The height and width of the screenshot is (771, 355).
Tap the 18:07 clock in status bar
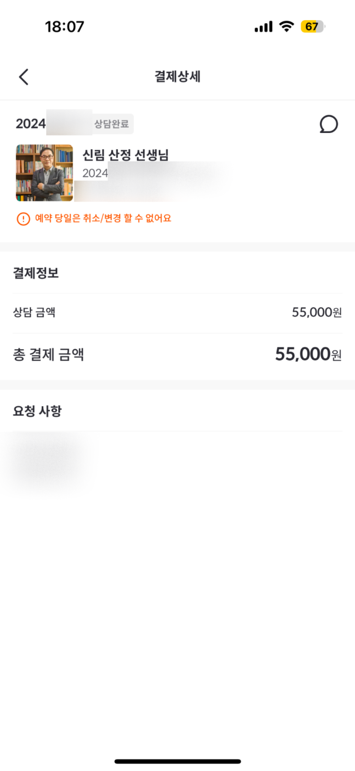[65, 27]
